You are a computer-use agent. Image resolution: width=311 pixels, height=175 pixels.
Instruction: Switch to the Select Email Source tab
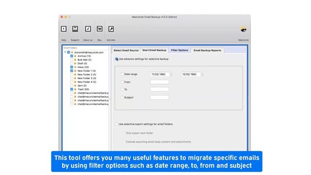point(126,51)
